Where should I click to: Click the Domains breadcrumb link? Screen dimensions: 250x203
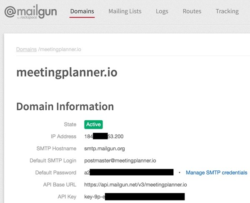[27, 49]
